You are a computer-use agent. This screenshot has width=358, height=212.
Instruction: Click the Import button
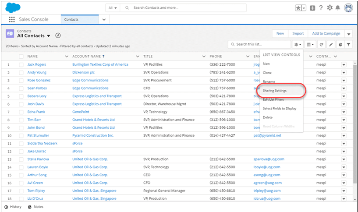point(298,34)
